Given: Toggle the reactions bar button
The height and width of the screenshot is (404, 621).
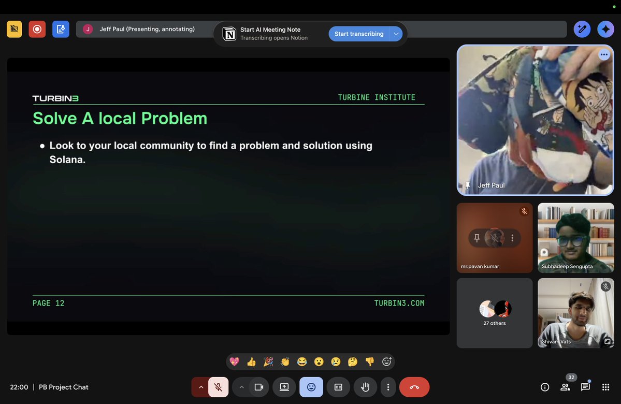Looking at the screenshot, I should [311, 387].
